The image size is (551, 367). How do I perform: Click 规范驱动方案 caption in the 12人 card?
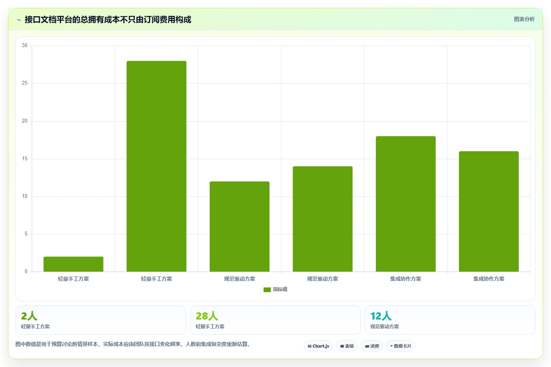pyautogui.click(x=385, y=327)
